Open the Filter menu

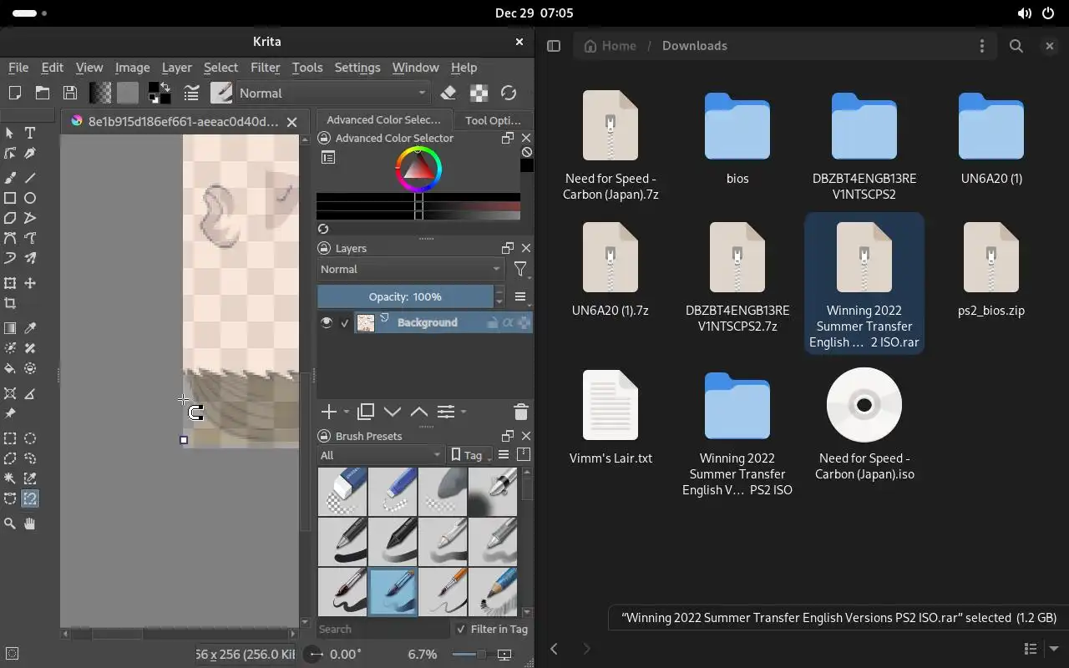265,68
